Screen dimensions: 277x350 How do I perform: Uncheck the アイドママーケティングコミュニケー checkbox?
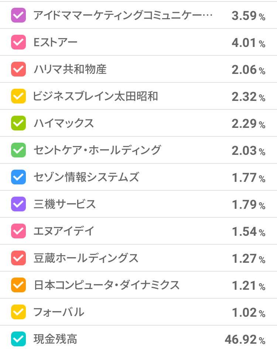18,15
